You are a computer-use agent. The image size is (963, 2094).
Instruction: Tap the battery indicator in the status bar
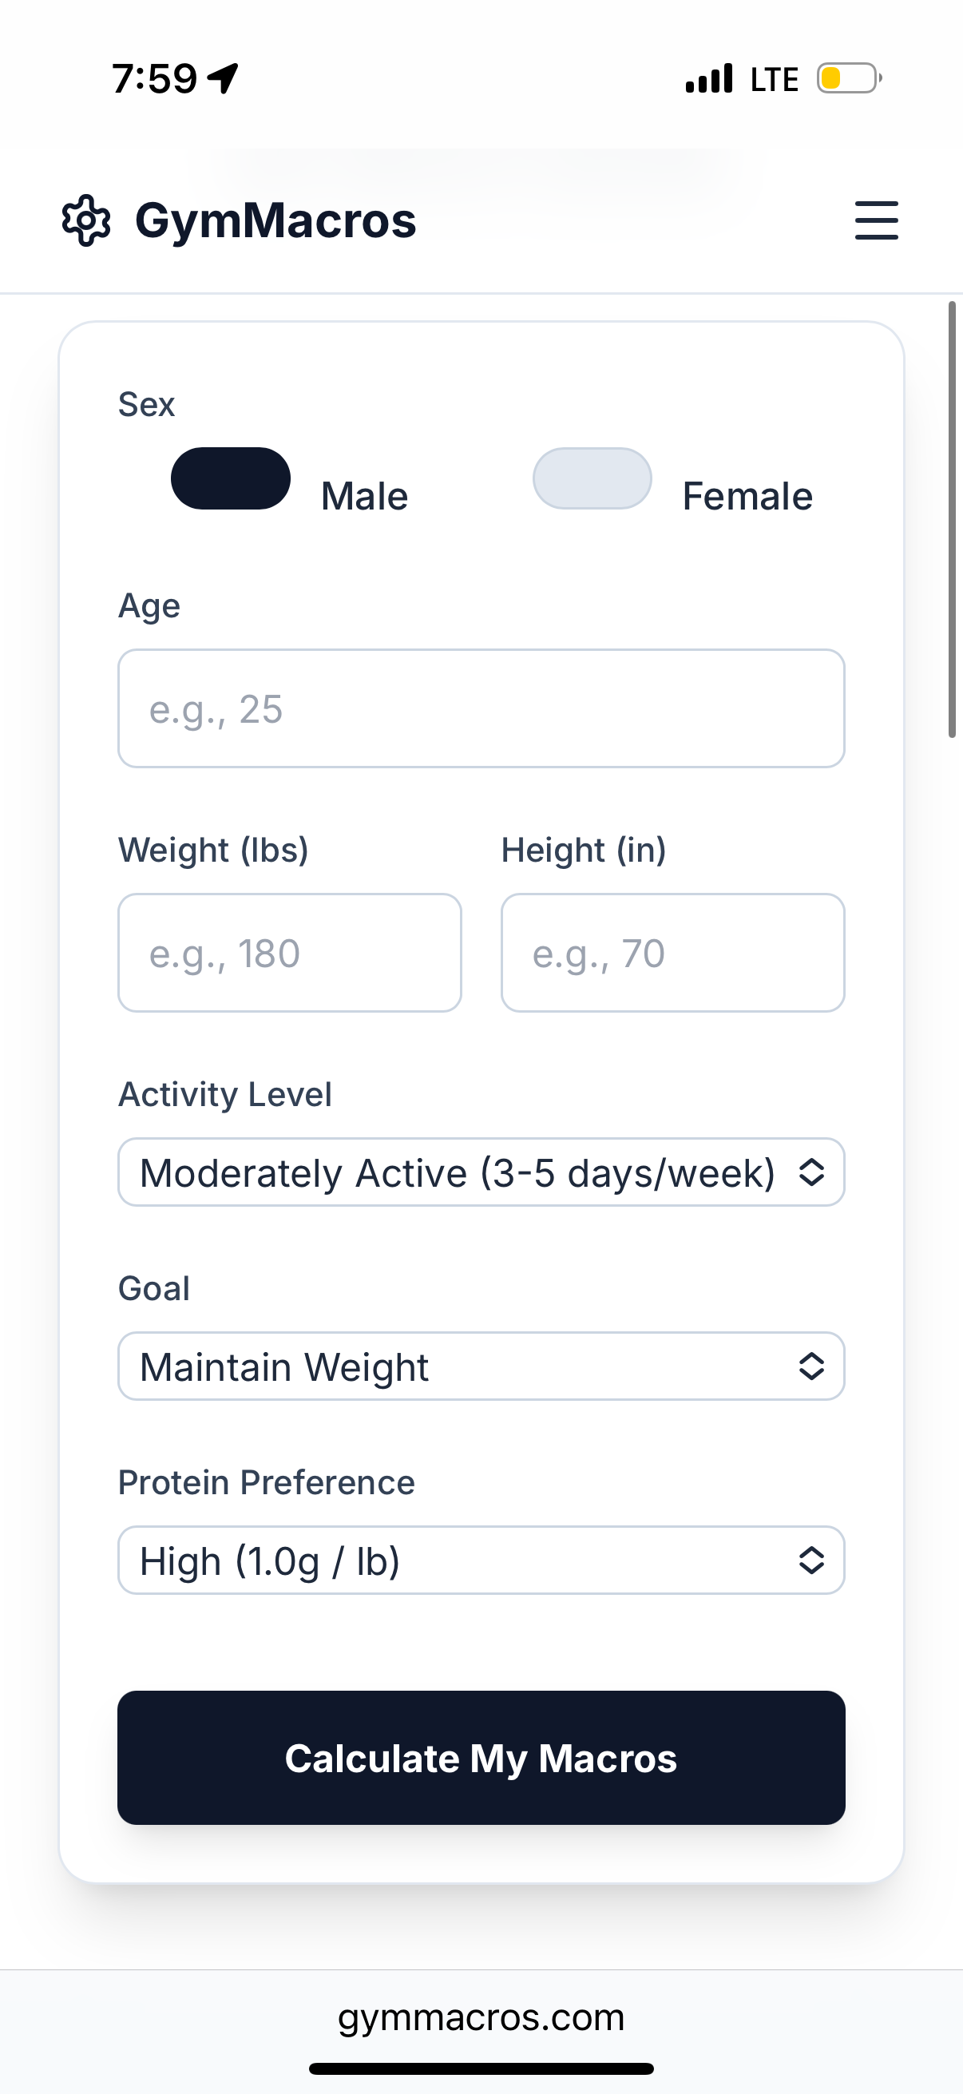click(x=845, y=78)
